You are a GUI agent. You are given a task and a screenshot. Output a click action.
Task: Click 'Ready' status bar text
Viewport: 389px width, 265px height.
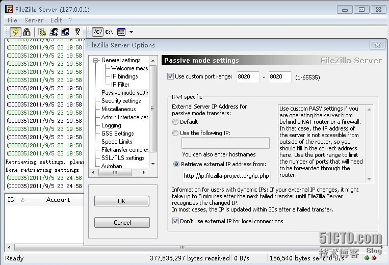pyautogui.click(x=14, y=258)
